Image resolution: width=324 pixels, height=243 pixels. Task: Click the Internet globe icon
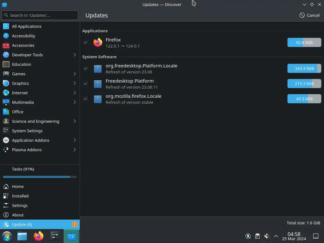[6, 93]
